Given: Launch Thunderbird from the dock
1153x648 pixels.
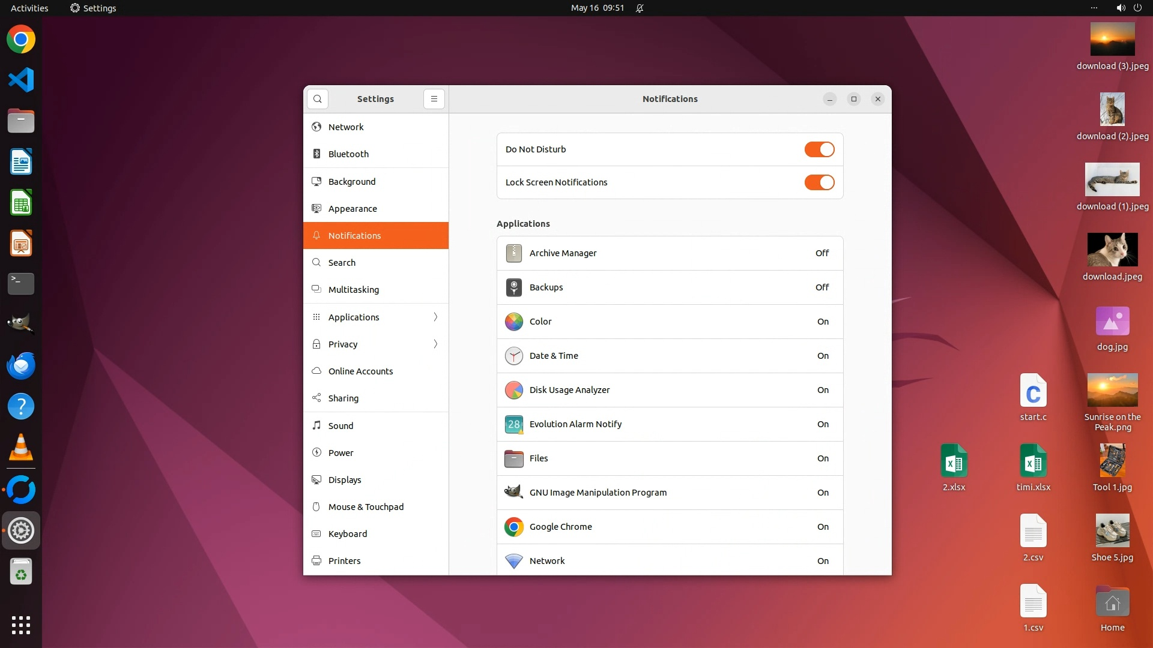Looking at the screenshot, I should pos(21,365).
